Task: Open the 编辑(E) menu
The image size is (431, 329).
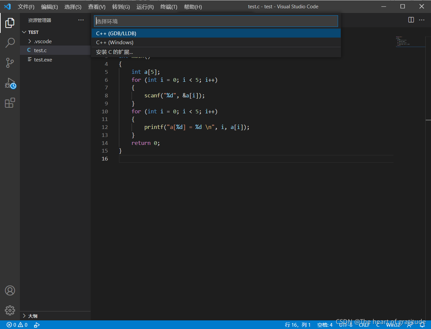Action: [49, 7]
